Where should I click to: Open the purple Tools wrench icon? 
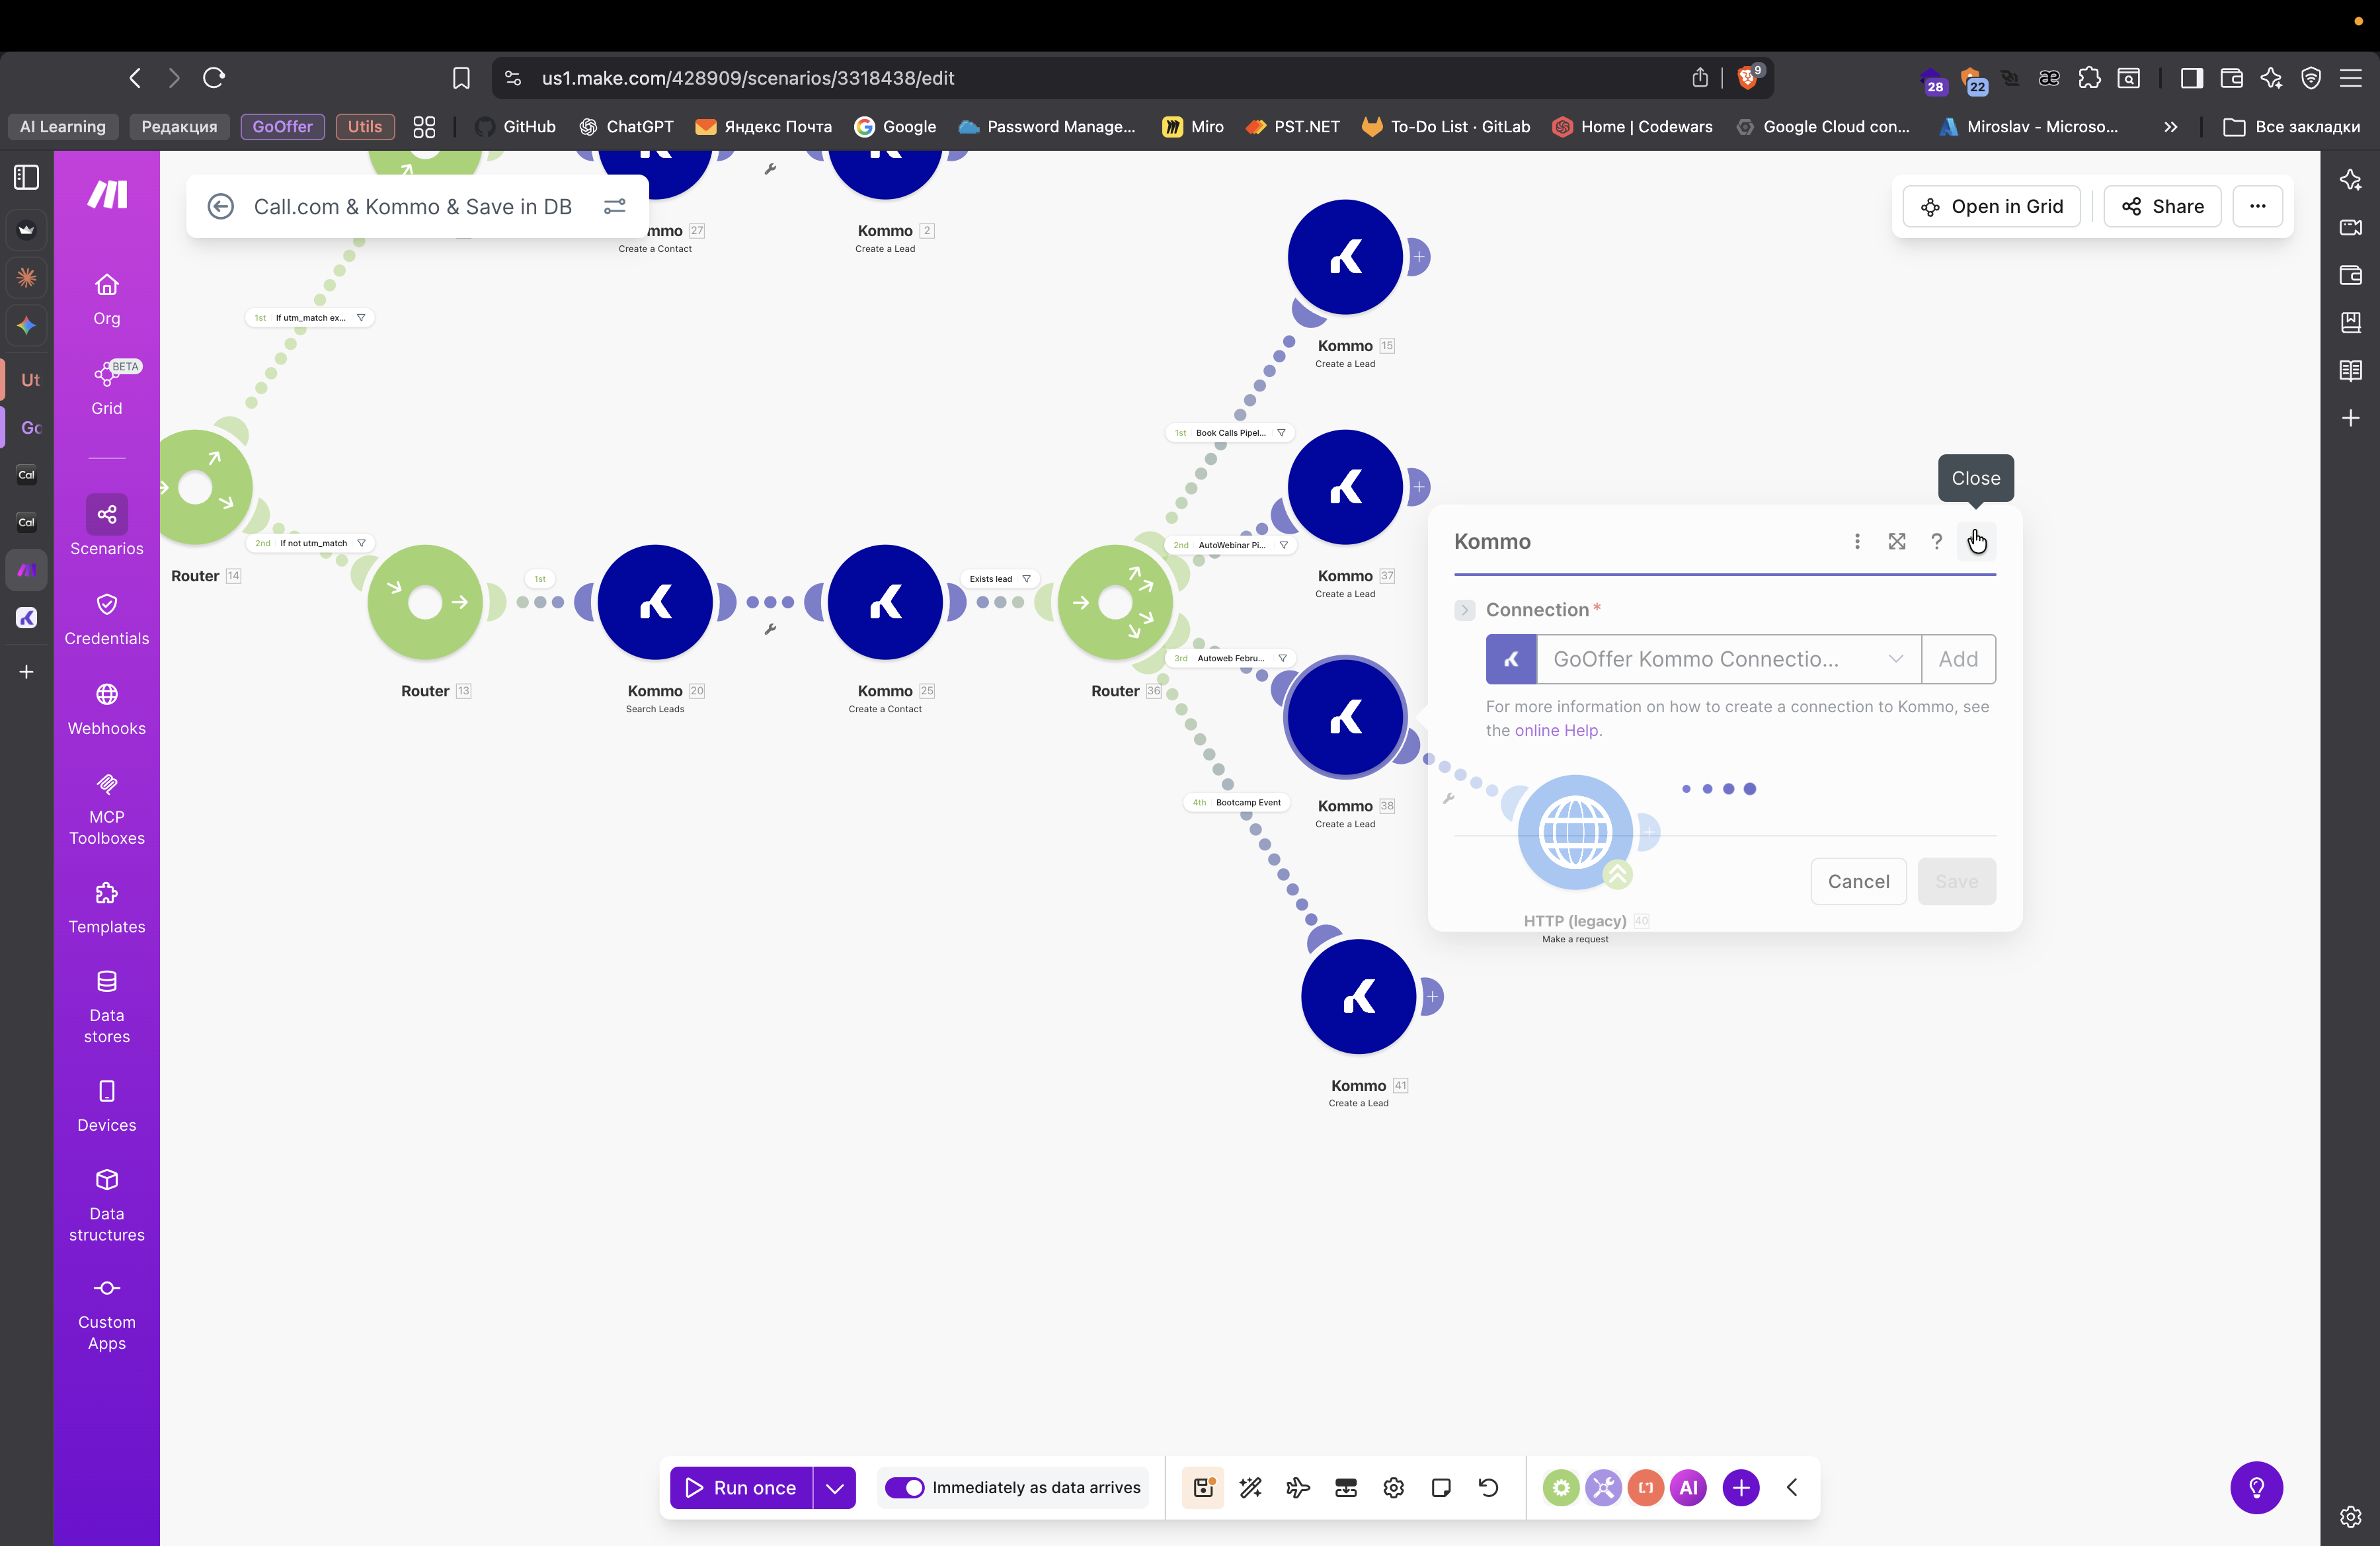point(1603,1487)
